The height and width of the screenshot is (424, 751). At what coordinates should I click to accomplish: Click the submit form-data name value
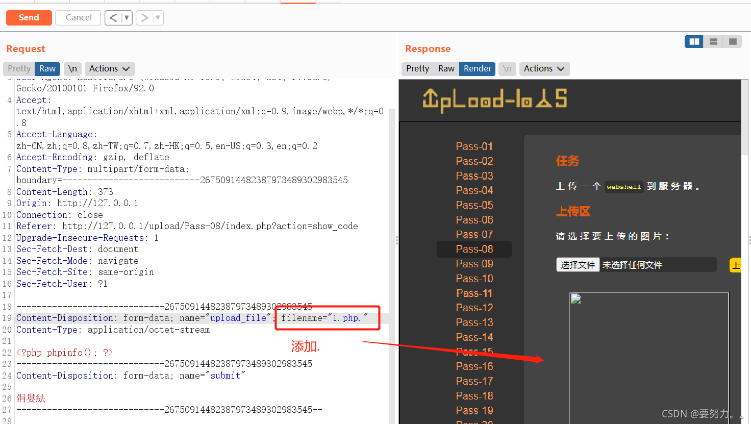tap(226, 376)
